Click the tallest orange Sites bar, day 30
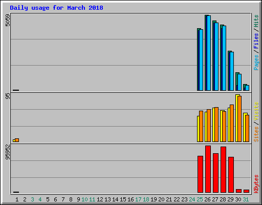The image size is (262, 205). [x=239, y=119]
